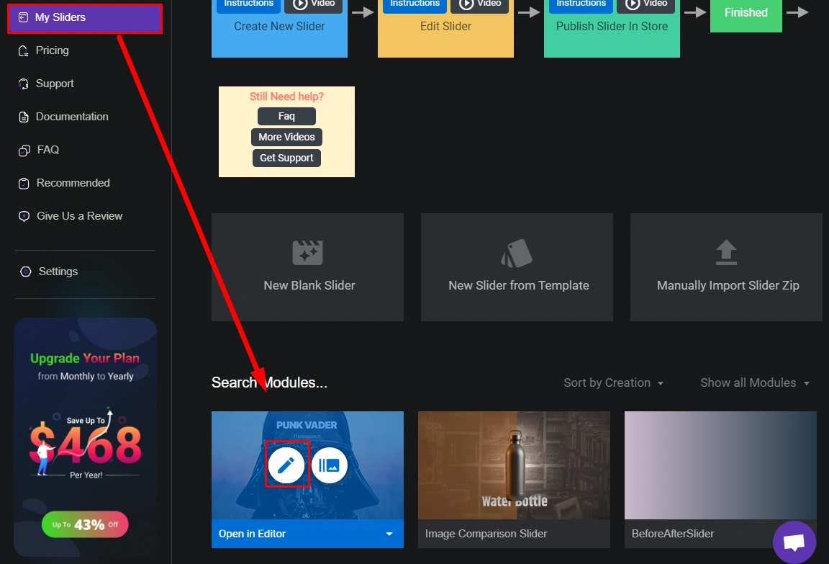Open the Support section

click(55, 84)
